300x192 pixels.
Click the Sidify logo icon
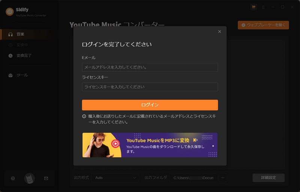pos(10,12)
